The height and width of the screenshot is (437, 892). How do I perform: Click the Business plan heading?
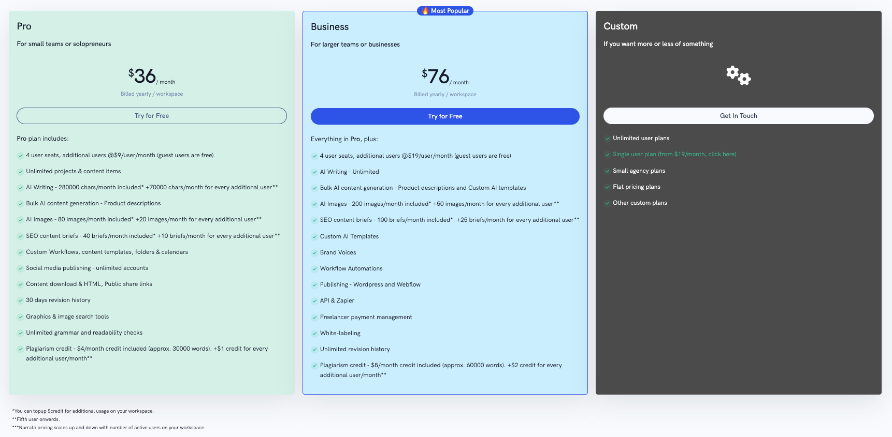pos(329,27)
